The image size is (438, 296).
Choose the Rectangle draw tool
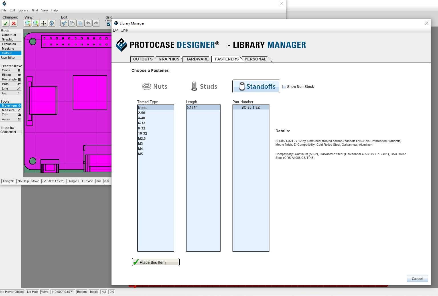coord(11,79)
